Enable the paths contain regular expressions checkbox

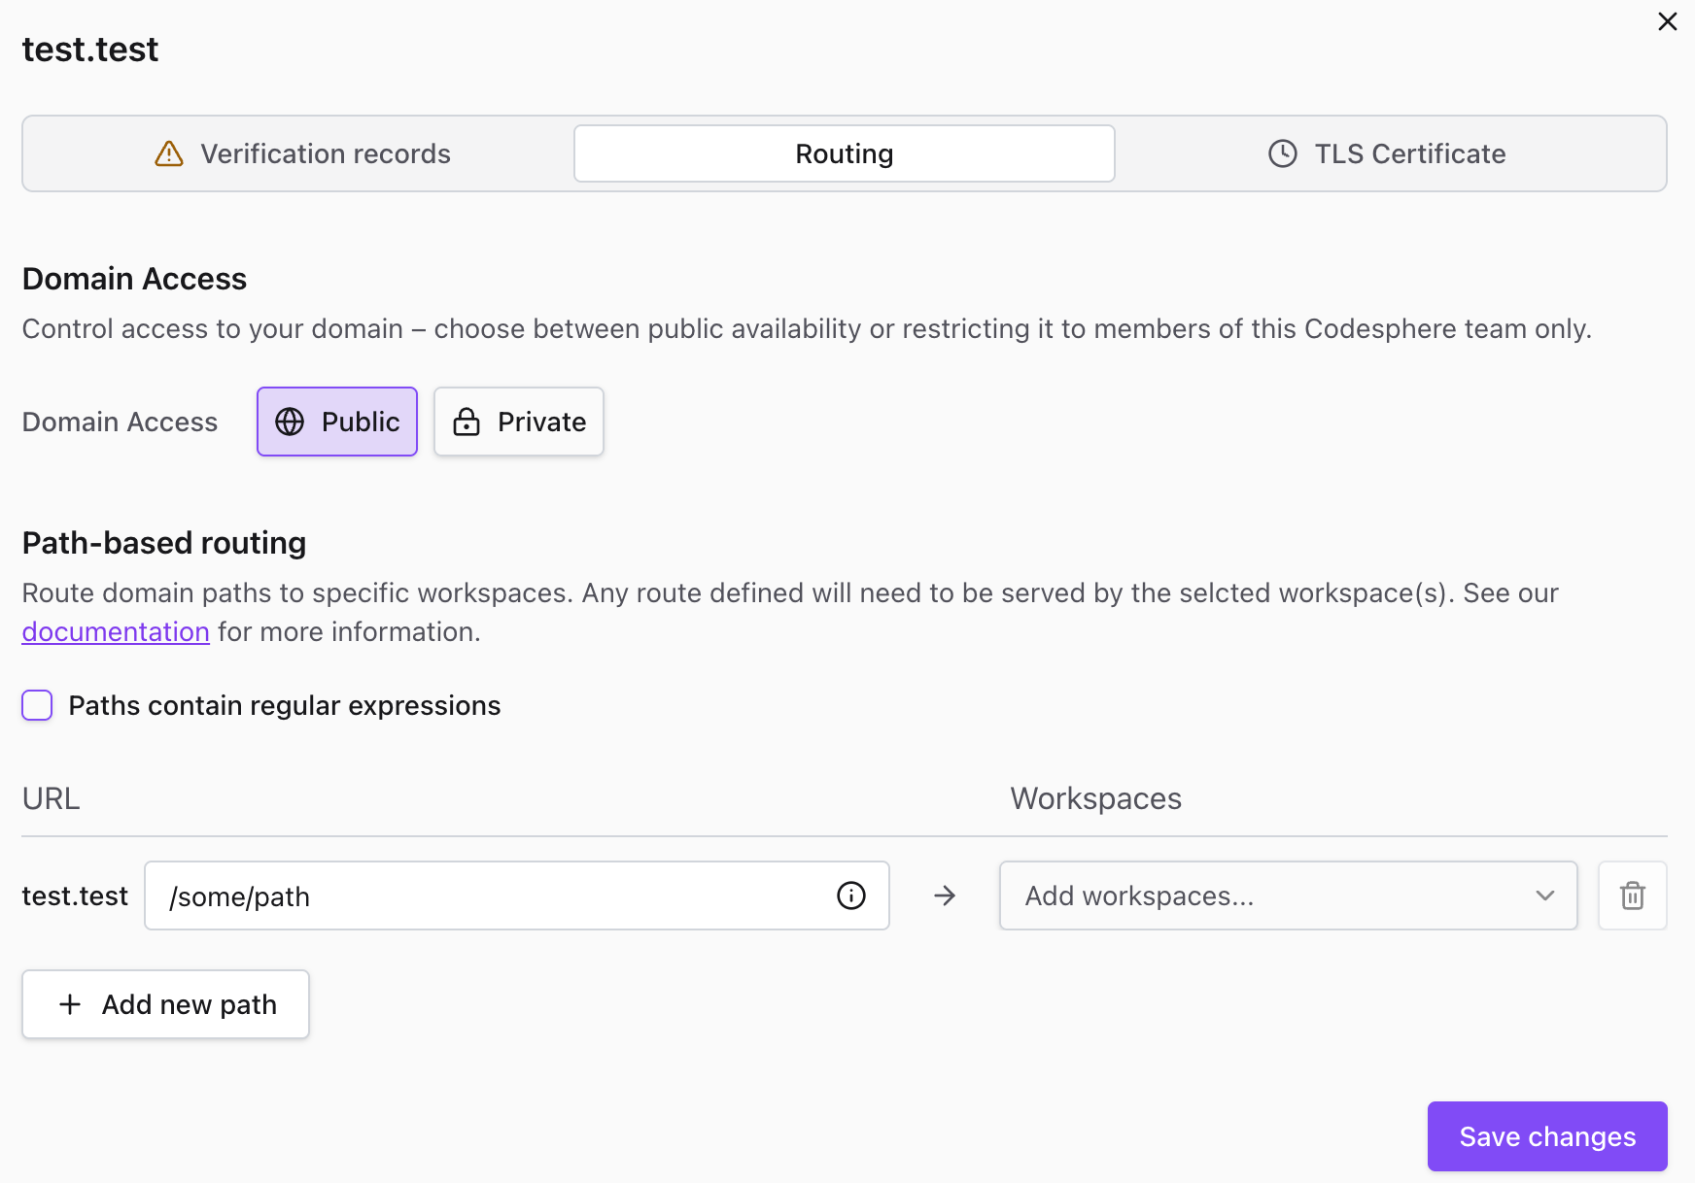pos(36,705)
